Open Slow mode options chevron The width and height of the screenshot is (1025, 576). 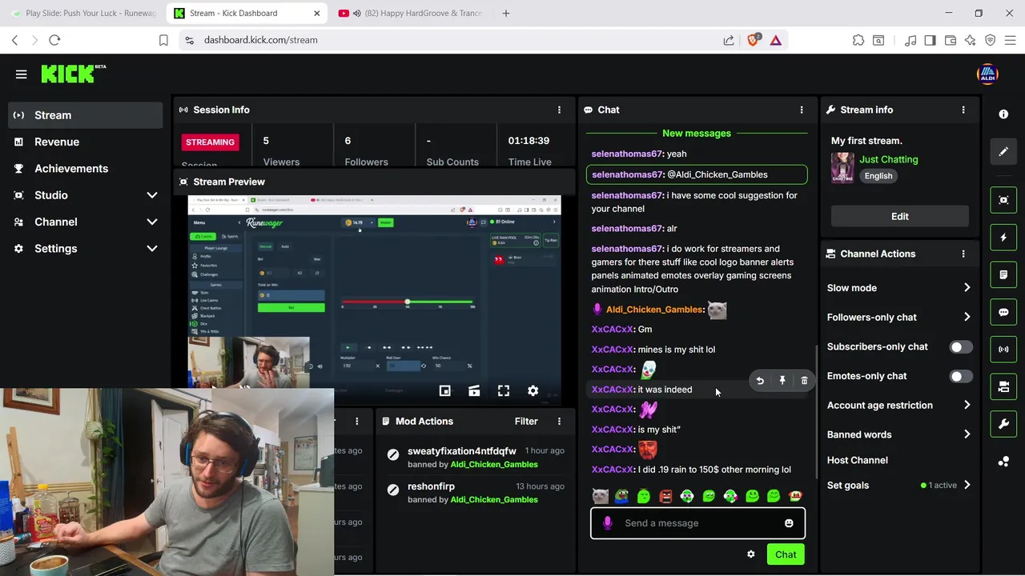[x=967, y=288]
